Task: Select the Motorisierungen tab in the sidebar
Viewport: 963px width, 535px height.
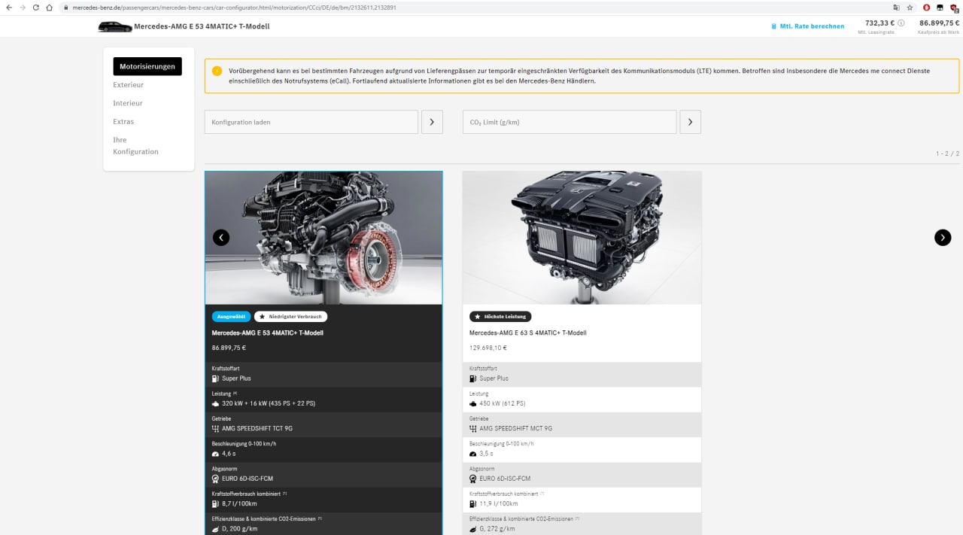Action: point(147,66)
